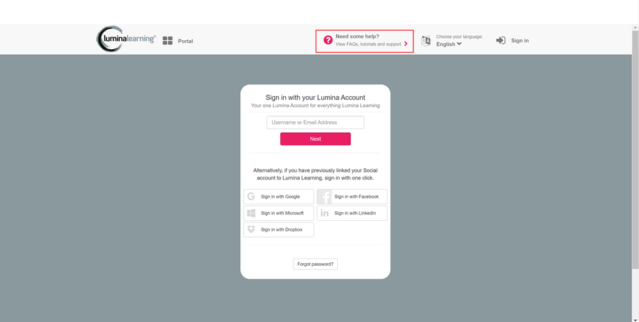Click the Need some help? link
This screenshot has height=322, width=639.
pos(357,36)
